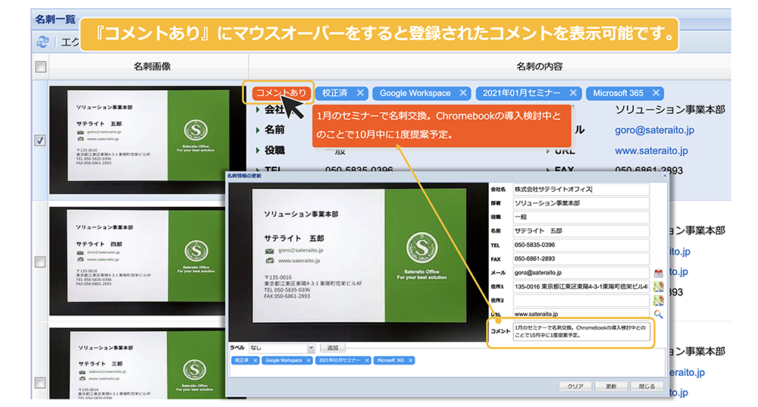The image size is (758, 407).
Task: Remove 2021年01月セミナー tag in the list row
Action: [573, 92]
